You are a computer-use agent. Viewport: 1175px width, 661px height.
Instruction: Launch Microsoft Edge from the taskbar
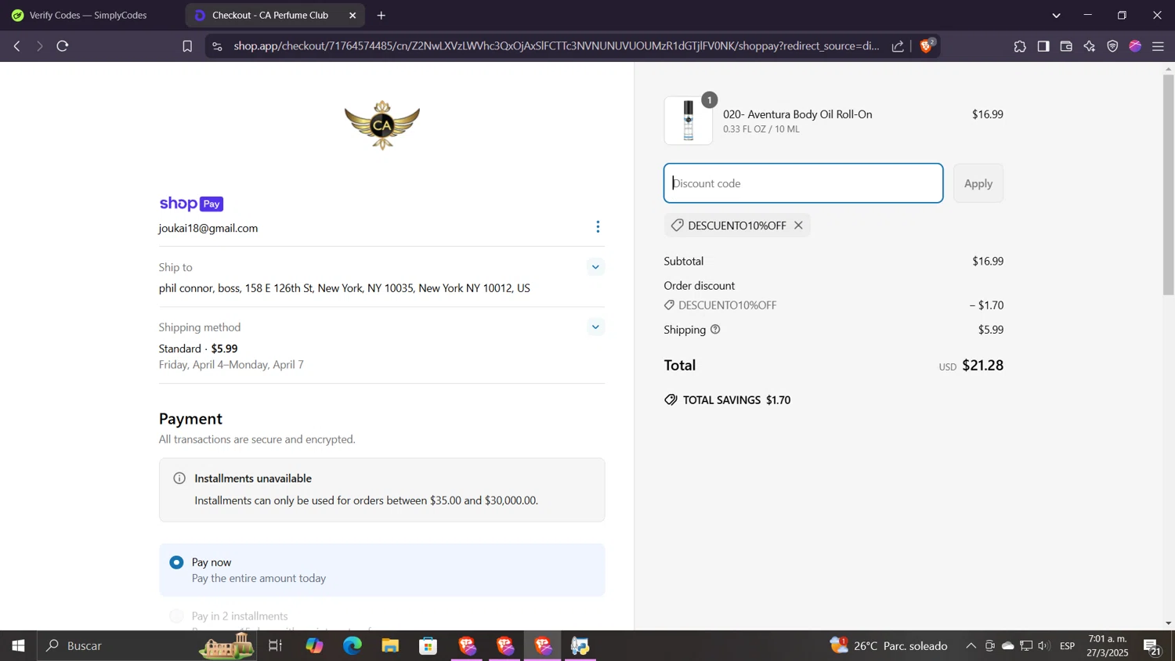pyautogui.click(x=352, y=645)
